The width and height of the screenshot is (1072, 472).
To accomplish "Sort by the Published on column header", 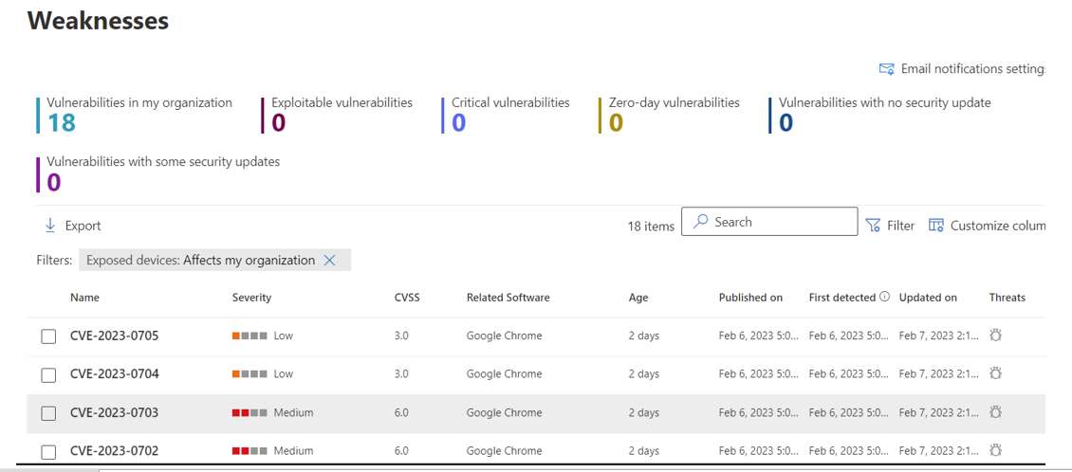I will [750, 298].
